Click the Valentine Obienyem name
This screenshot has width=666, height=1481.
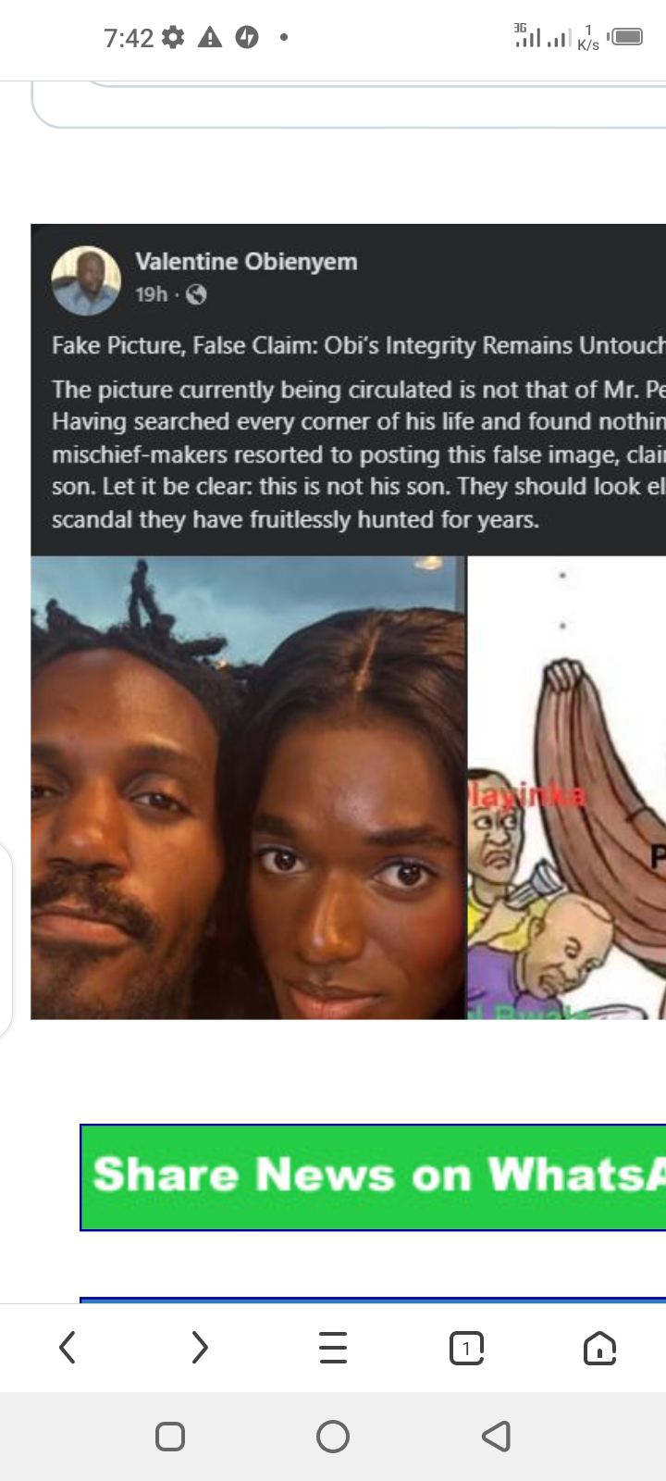246,262
